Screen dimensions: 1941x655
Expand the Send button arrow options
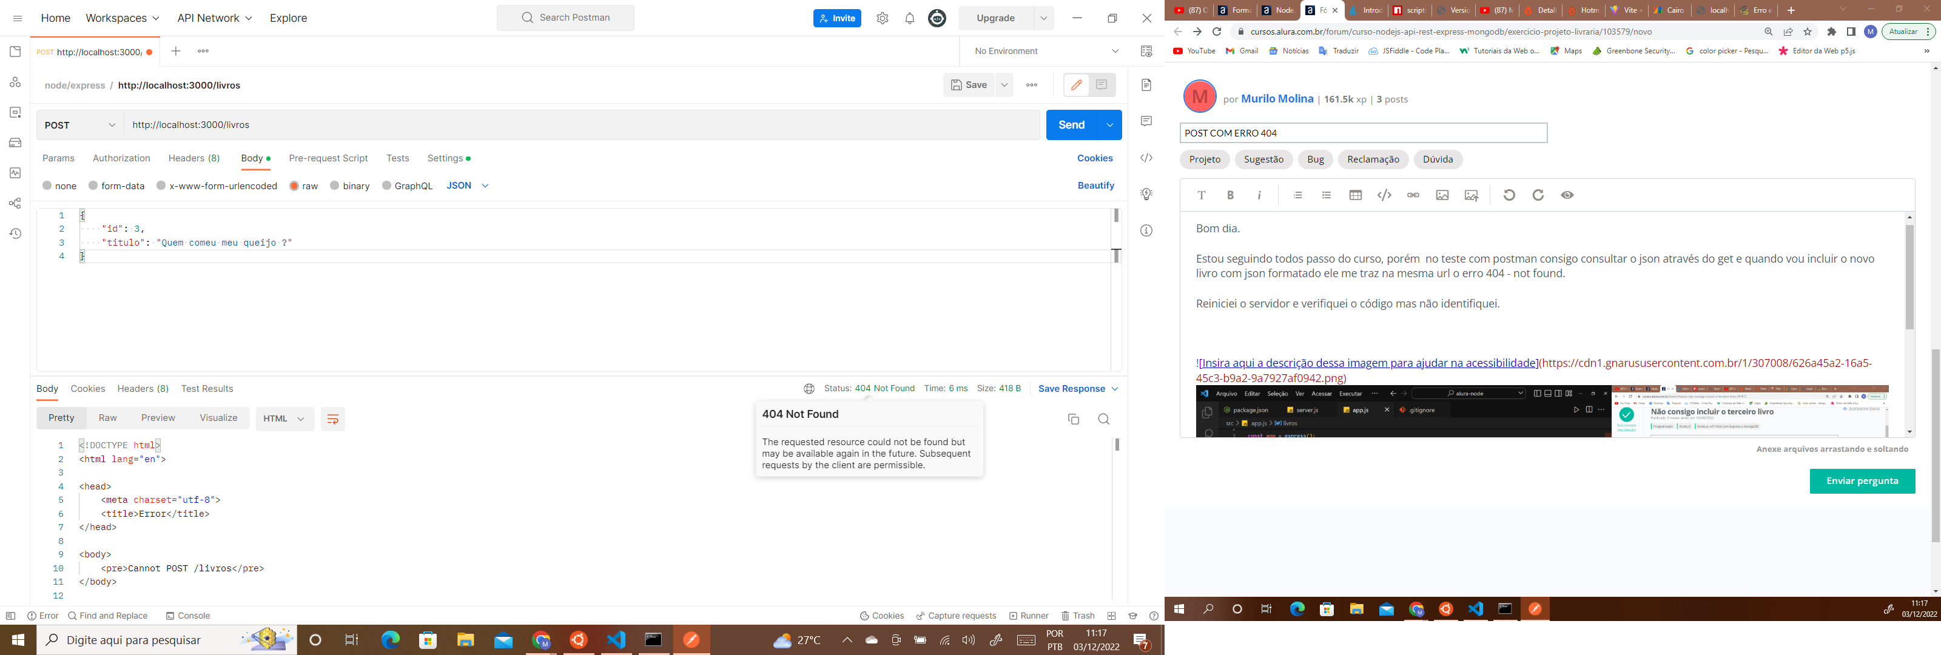(1110, 125)
